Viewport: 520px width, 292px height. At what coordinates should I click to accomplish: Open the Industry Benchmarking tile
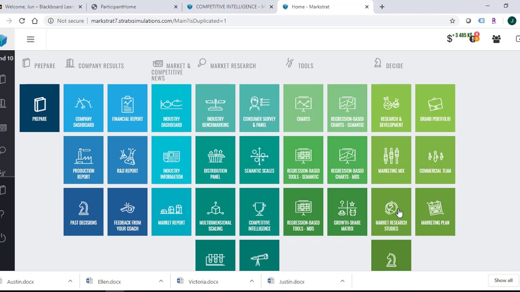215,108
